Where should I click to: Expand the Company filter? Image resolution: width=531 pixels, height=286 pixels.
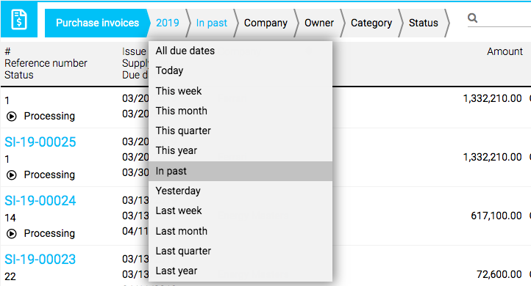pyautogui.click(x=265, y=23)
